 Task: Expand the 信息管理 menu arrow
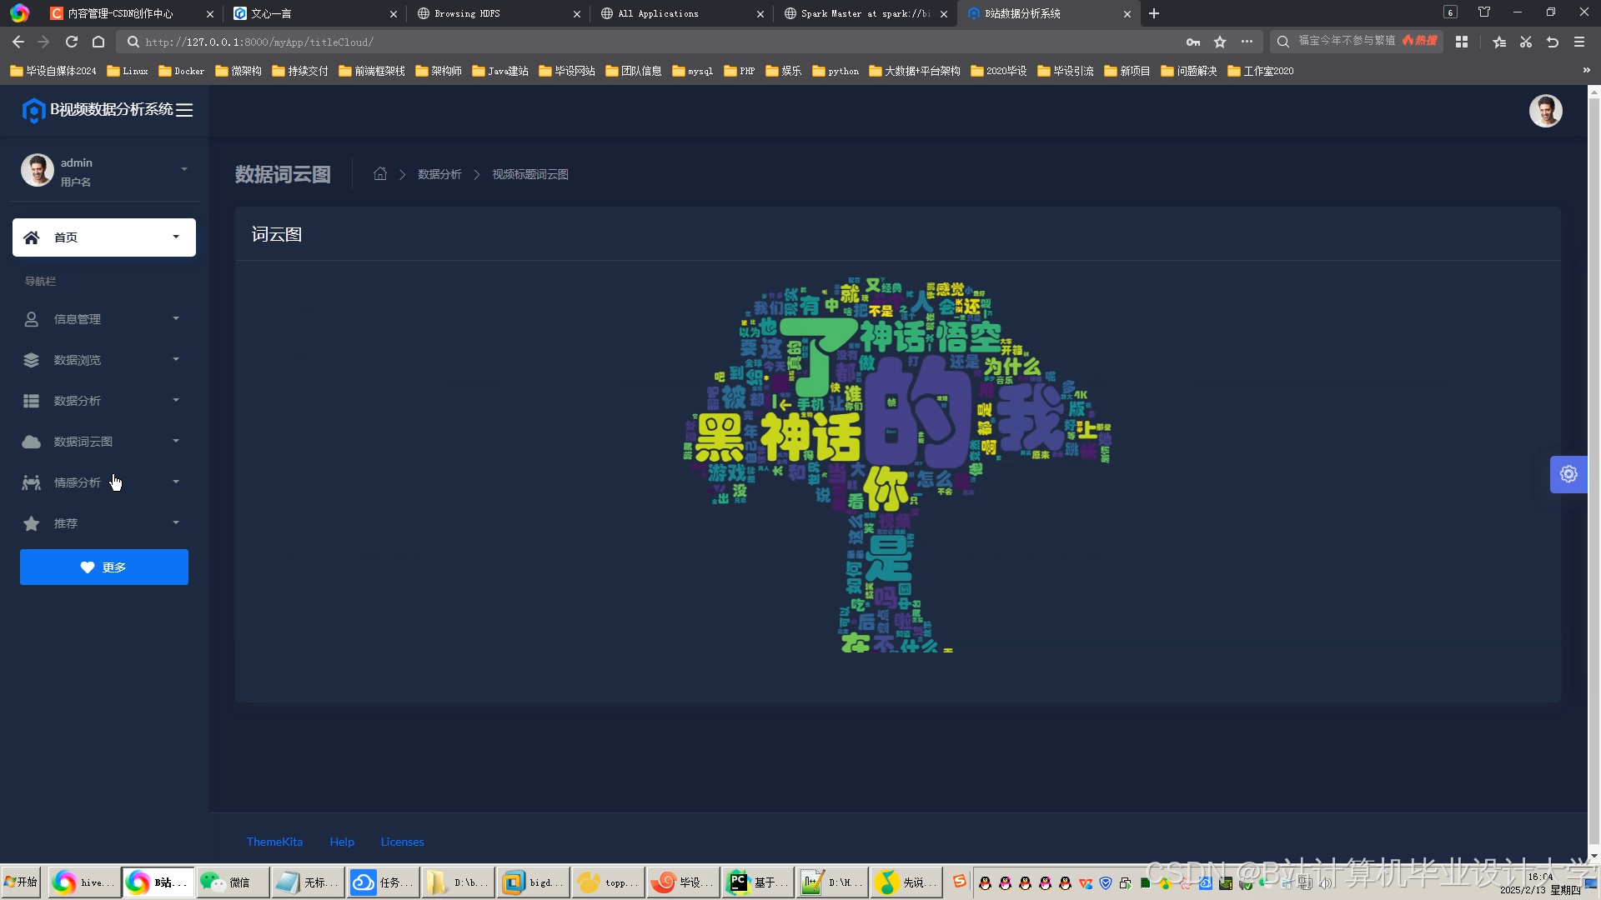[176, 319]
